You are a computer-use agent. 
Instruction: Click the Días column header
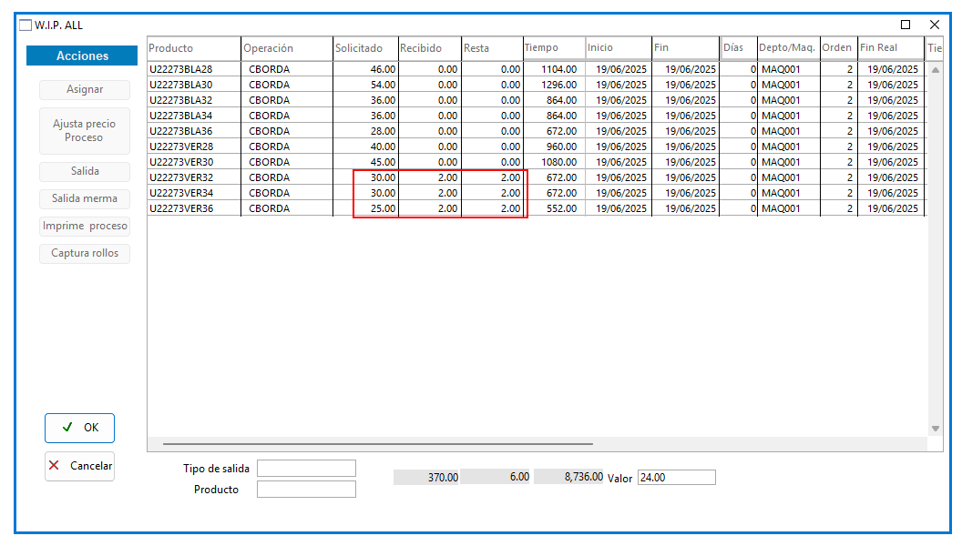coord(740,48)
